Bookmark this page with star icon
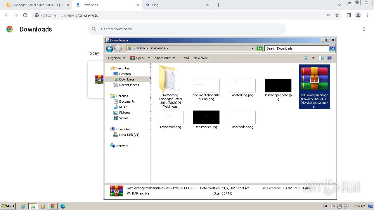 pos(337,15)
